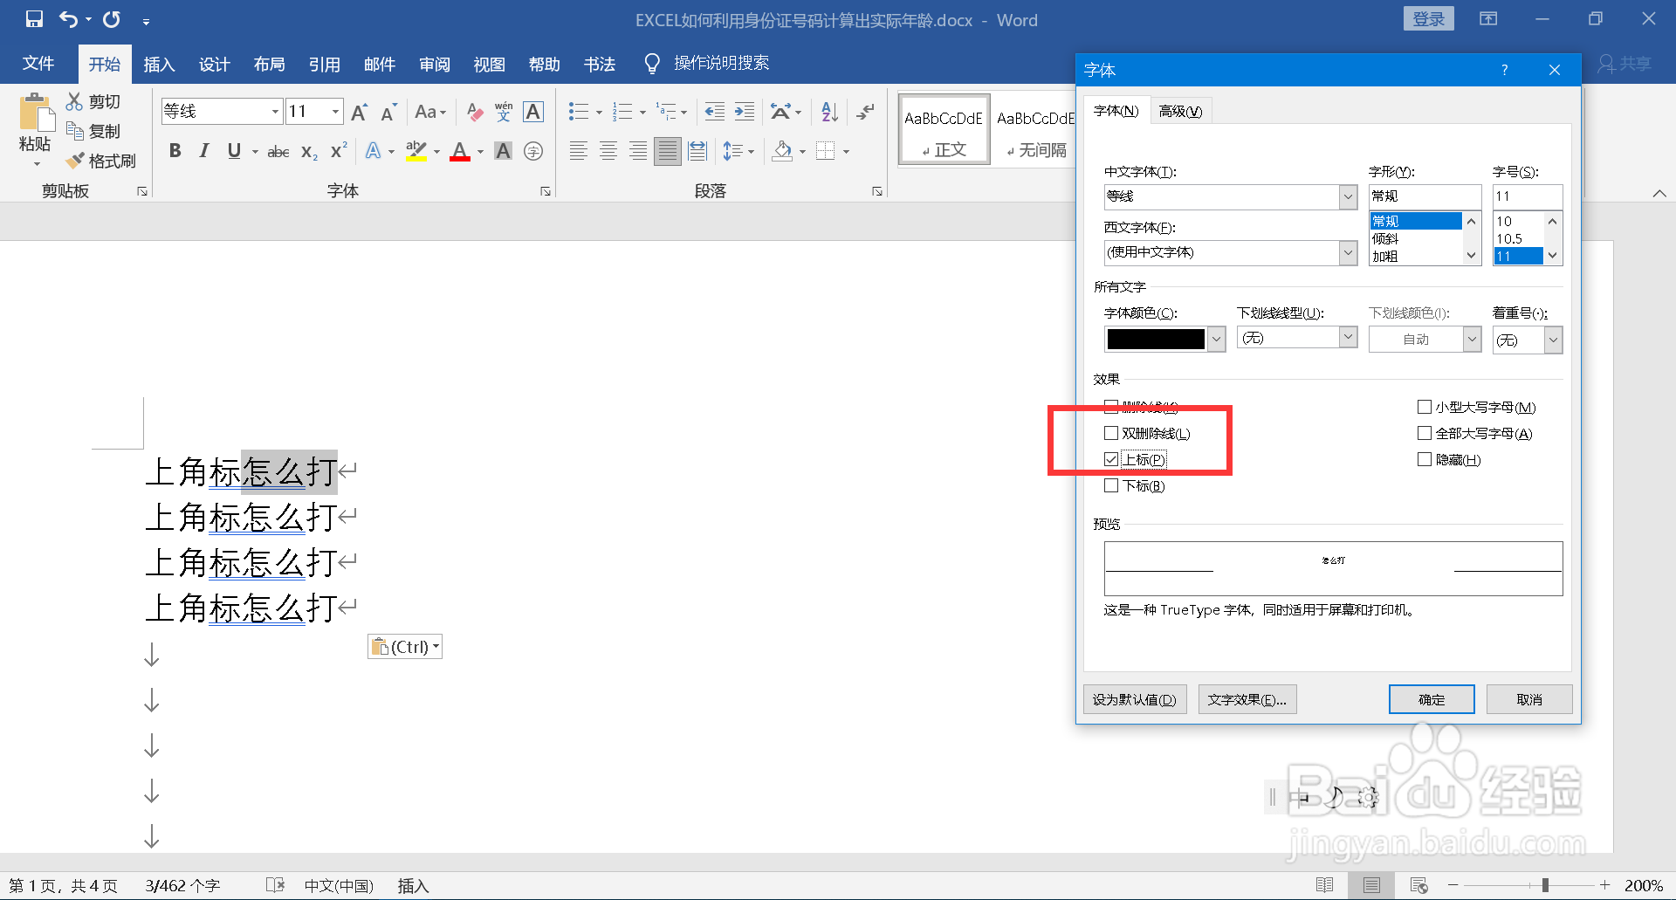Image resolution: width=1676 pixels, height=900 pixels.
Task: Adjust the zoom slider in status bar
Action: [1545, 885]
